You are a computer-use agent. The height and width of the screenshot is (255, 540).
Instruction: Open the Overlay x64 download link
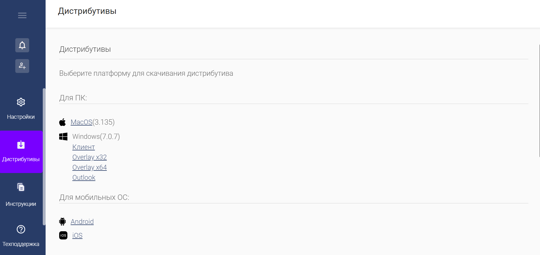click(x=89, y=167)
